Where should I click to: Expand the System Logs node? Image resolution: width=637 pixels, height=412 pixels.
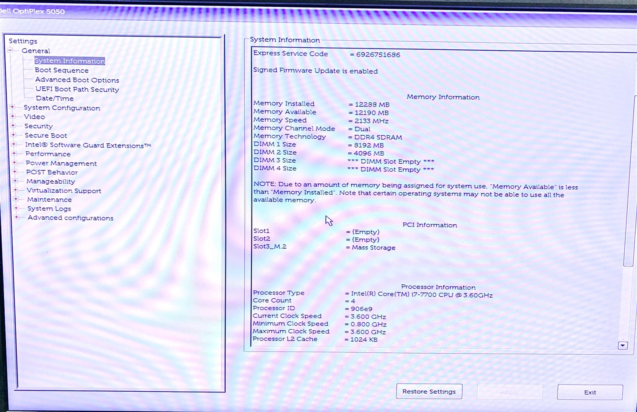tap(16, 208)
